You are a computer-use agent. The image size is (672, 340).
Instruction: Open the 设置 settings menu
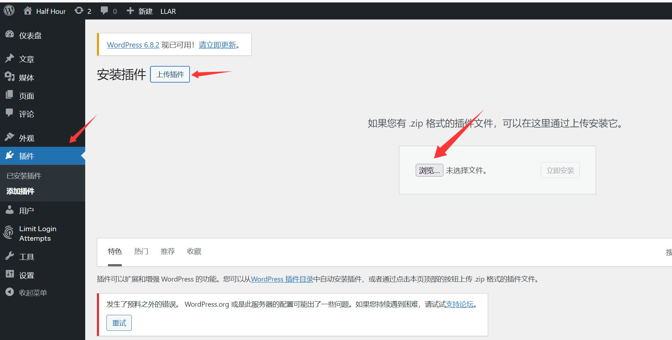[x=26, y=275]
